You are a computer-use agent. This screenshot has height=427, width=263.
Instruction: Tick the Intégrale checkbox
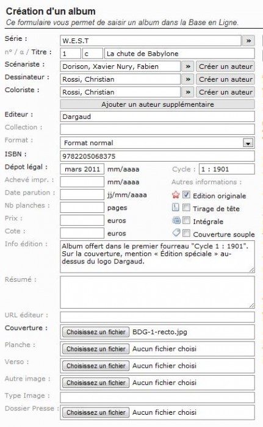click(x=186, y=220)
